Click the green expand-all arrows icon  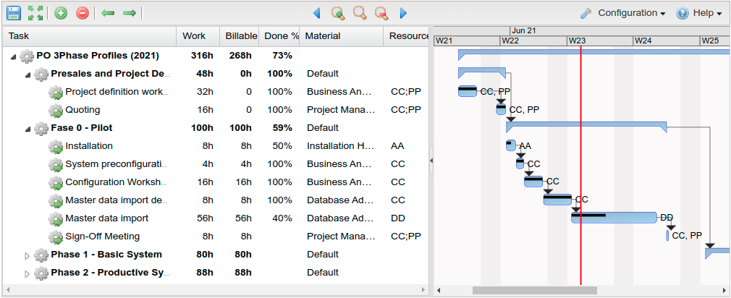click(35, 13)
